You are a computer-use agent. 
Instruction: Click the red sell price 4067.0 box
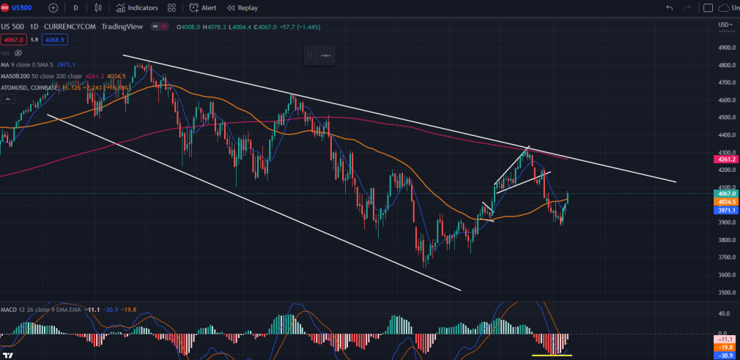14,40
